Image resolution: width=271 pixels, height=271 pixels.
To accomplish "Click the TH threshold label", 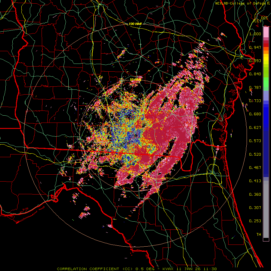I will tap(259, 235).
